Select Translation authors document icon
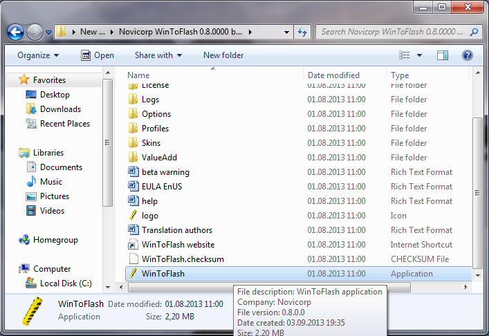Viewport: 489px width, 336px height. click(133, 230)
